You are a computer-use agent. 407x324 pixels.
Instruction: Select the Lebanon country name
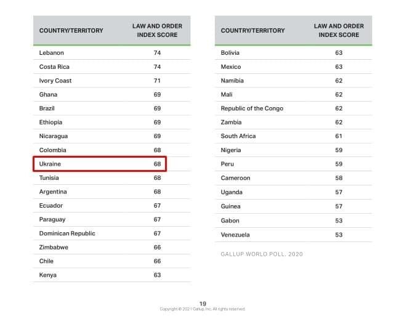pos(52,53)
